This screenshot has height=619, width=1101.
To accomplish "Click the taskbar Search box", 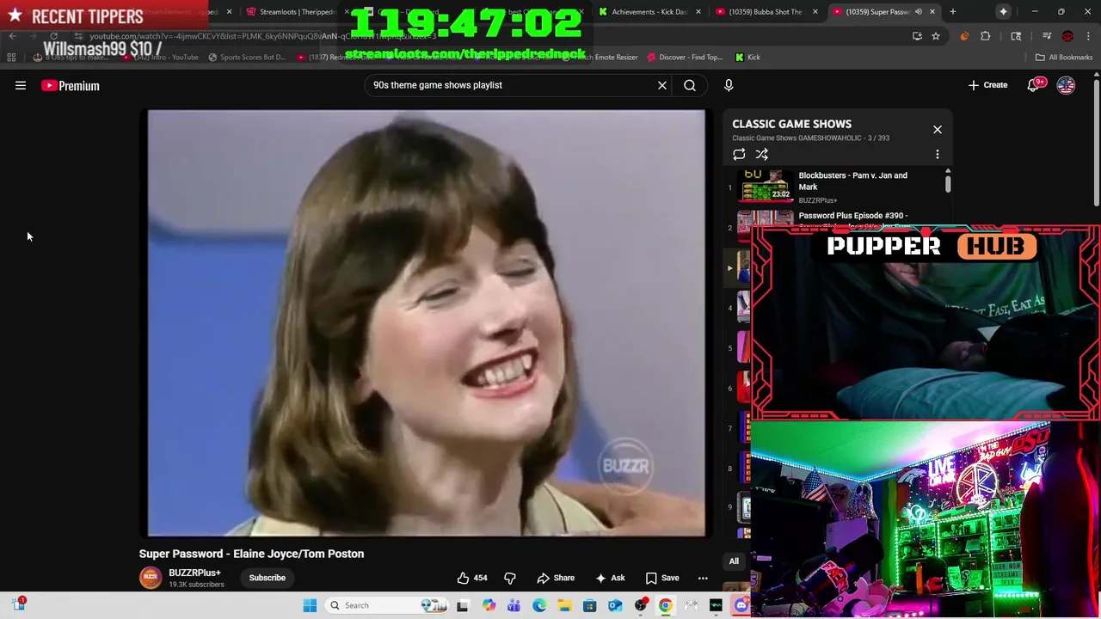I will (389, 605).
